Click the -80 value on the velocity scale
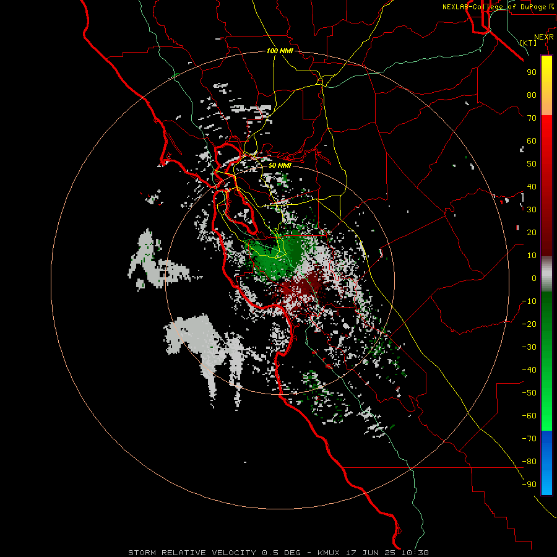 click(x=529, y=462)
